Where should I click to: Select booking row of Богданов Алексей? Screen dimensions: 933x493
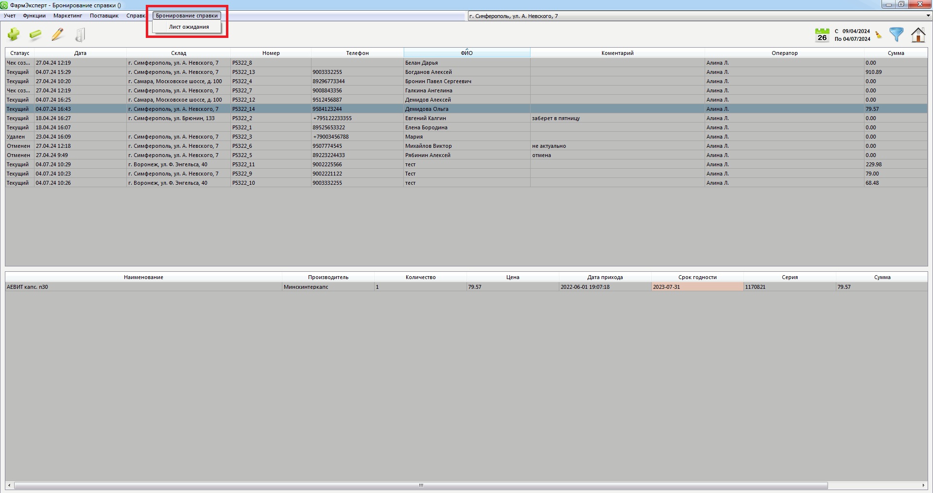pos(428,72)
